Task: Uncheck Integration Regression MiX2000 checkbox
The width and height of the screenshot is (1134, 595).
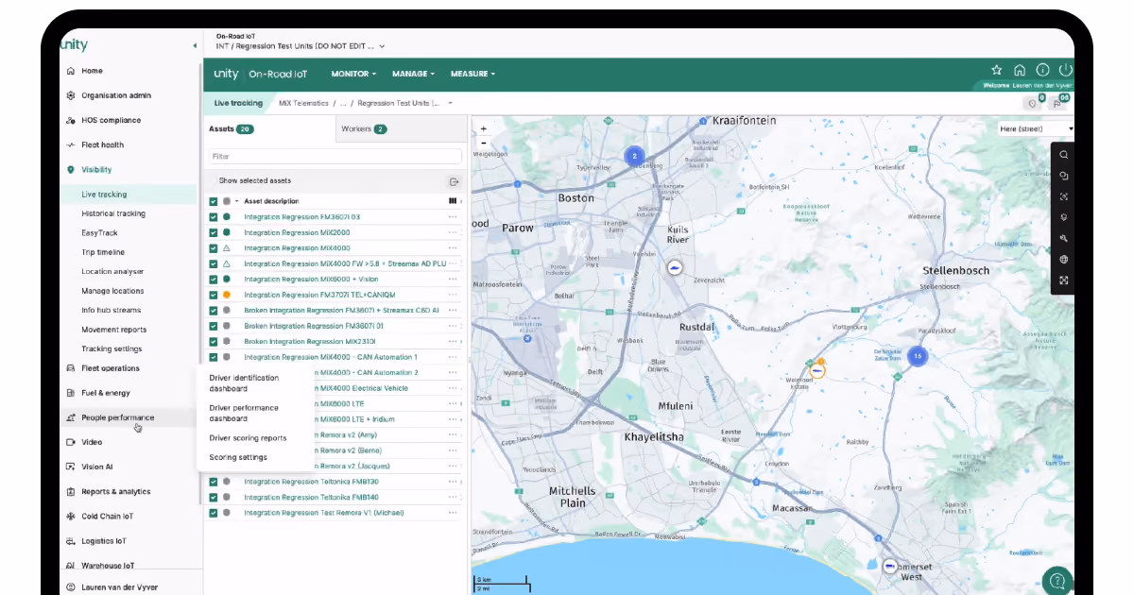Action: point(214,232)
